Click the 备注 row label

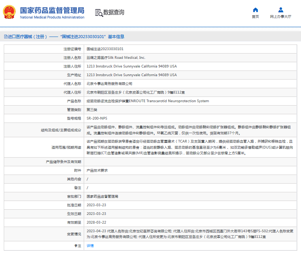pyautogui.click(x=78, y=188)
